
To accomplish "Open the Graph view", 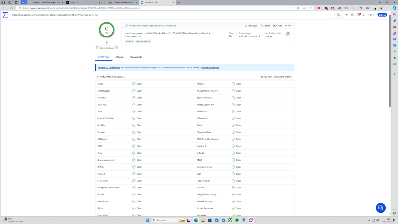I will tap(278, 26).
